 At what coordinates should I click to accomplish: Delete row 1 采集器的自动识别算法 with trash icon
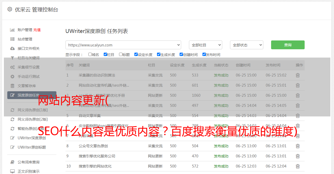pyautogui.click(x=298, y=75)
